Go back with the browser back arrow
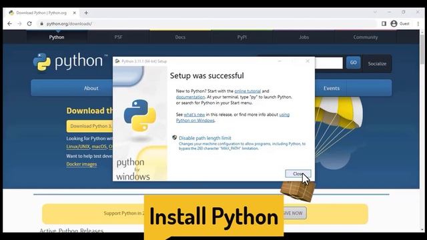The height and width of the screenshot is (240, 427). [x=9, y=24]
